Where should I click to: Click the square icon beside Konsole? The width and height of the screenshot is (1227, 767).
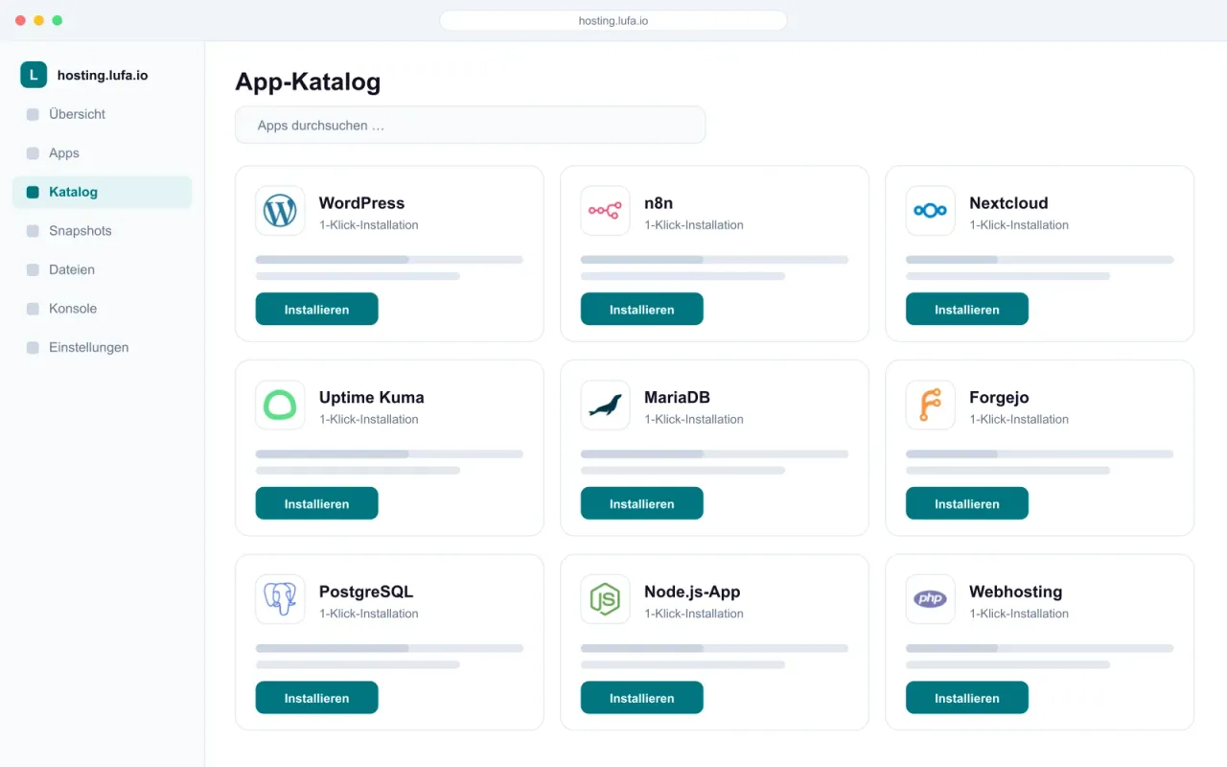pyautogui.click(x=33, y=309)
